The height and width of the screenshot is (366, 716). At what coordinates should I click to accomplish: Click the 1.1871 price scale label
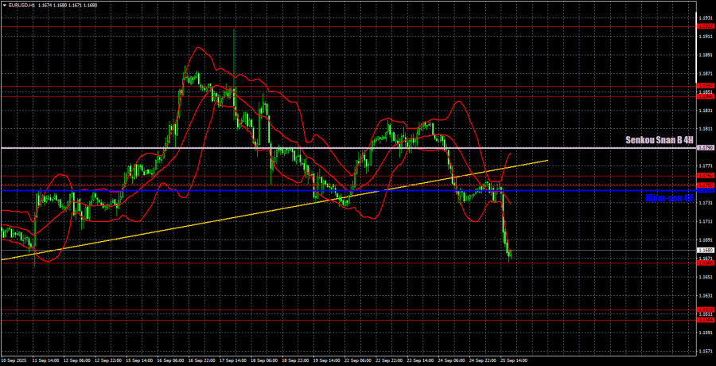click(x=704, y=73)
